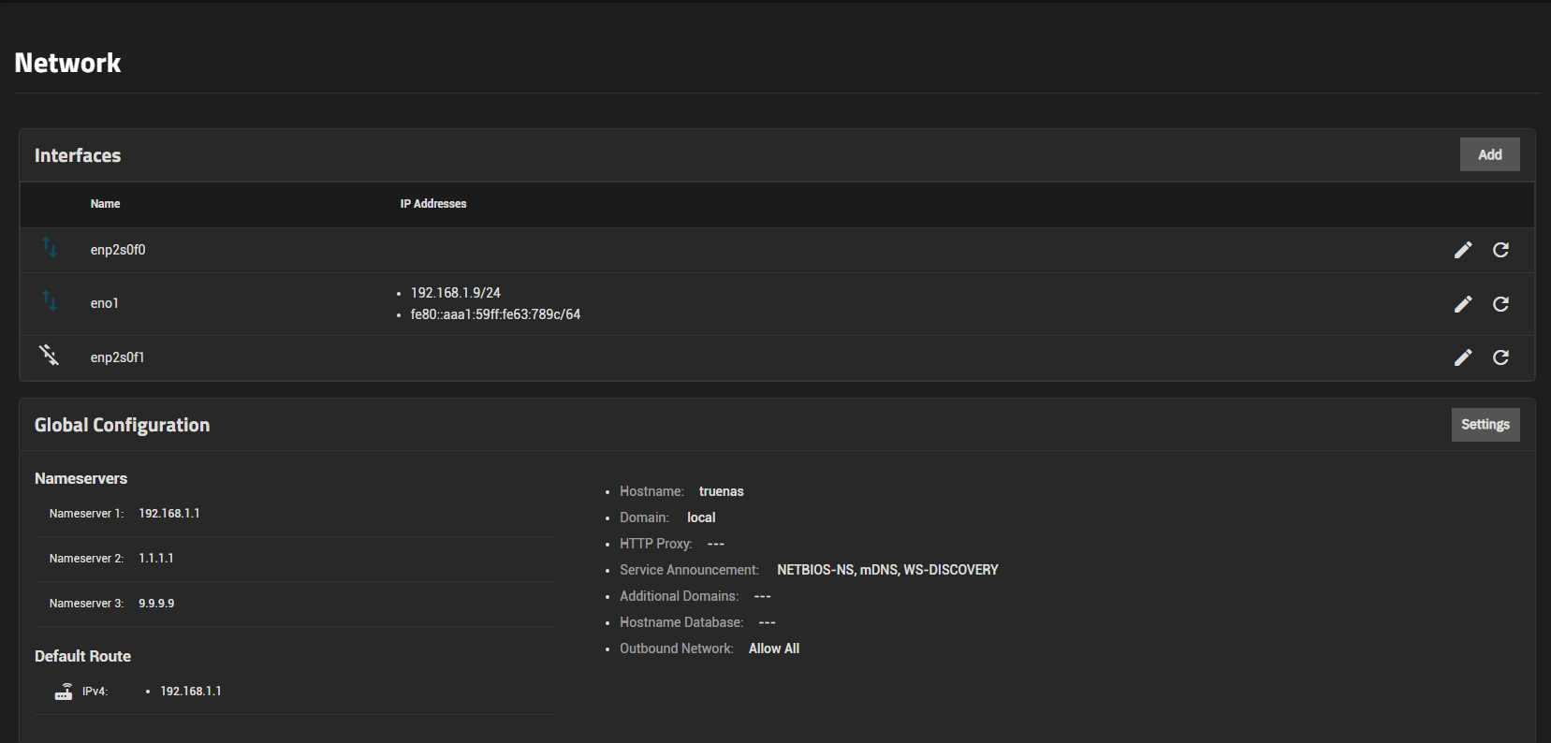
Task: Click the disconnected link icon for enp2s0f1
Action: pyautogui.click(x=49, y=355)
